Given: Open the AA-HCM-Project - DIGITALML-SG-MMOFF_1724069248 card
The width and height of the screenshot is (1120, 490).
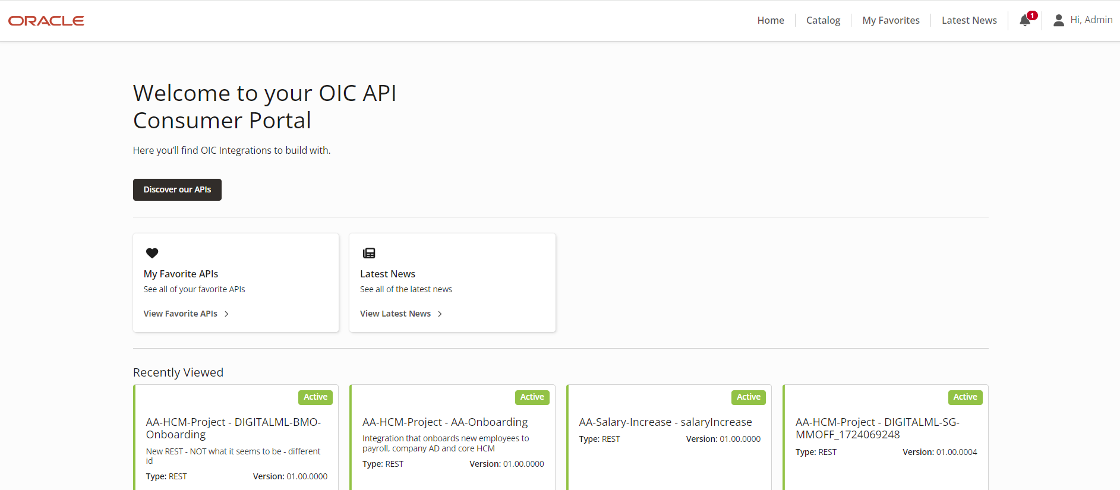Looking at the screenshot, I should 885,437.
